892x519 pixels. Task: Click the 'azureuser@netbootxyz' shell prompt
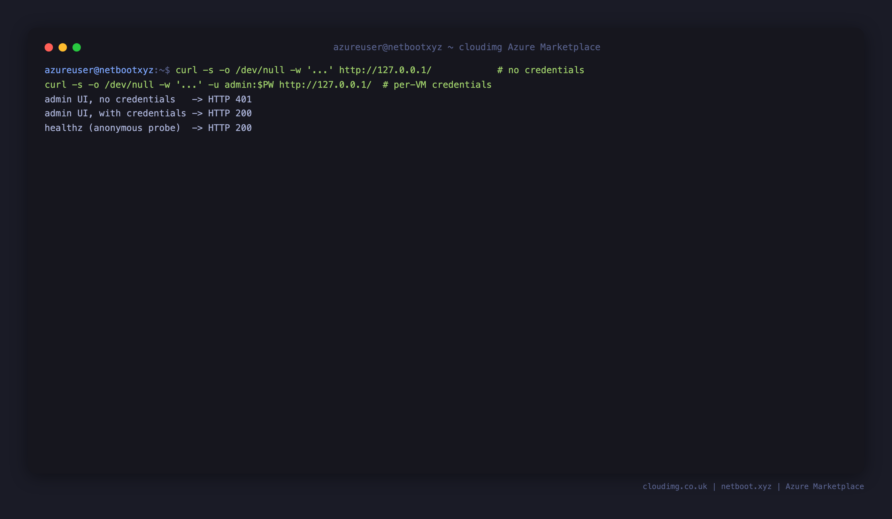[99, 70]
